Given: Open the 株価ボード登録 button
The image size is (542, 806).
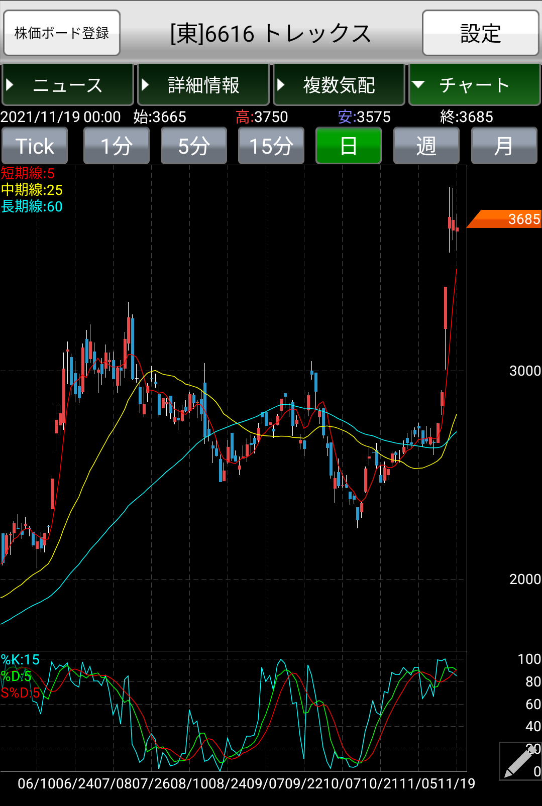Looking at the screenshot, I should click(x=62, y=33).
